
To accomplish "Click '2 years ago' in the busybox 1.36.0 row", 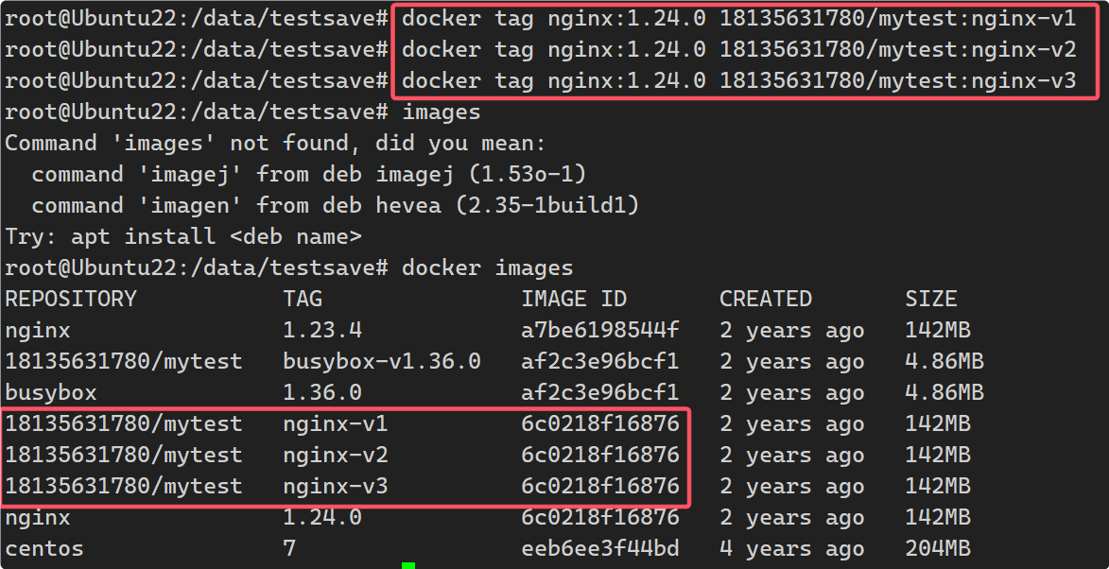I will 791,392.
